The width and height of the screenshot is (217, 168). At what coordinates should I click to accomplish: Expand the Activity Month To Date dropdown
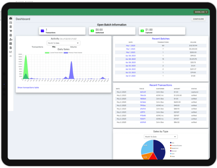pyautogui.click(x=63, y=43)
